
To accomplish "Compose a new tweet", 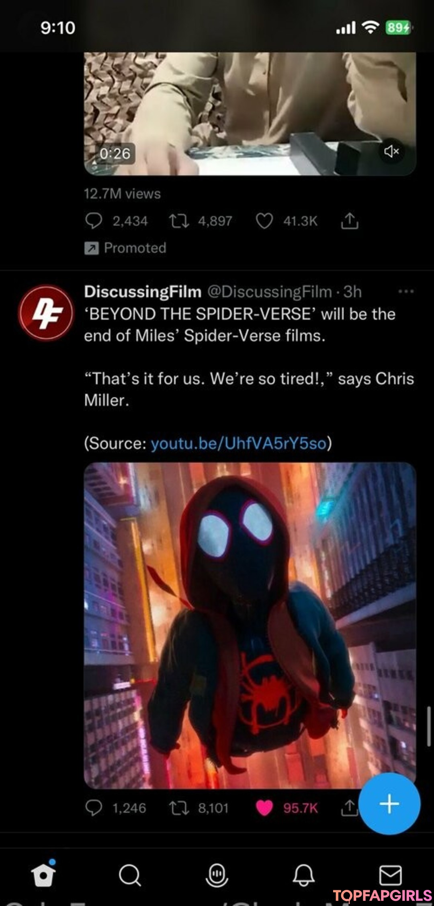I will pyautogui.click(x=389, y=804).
